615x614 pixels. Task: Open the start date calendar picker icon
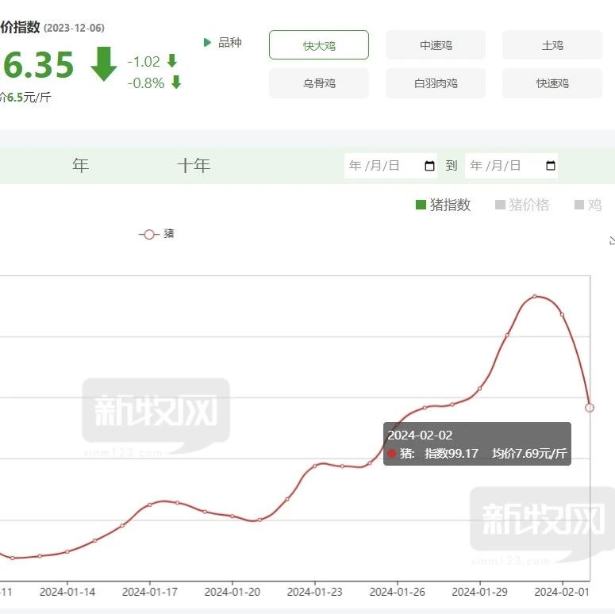click(x=429, y=166)
